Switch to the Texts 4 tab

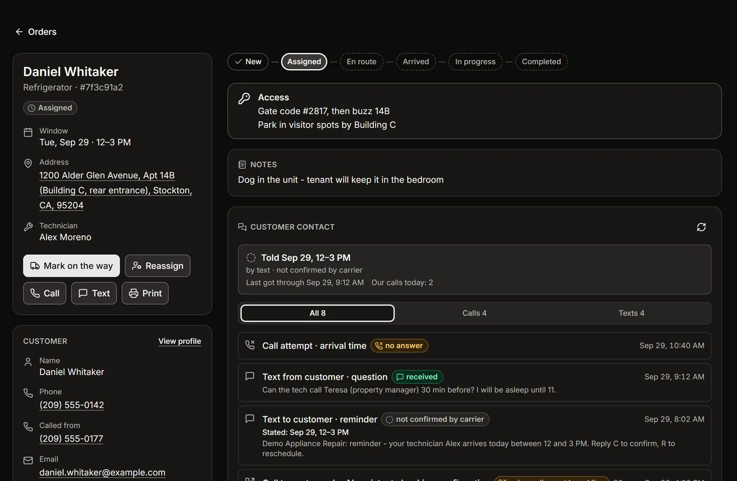coord(632,313)
